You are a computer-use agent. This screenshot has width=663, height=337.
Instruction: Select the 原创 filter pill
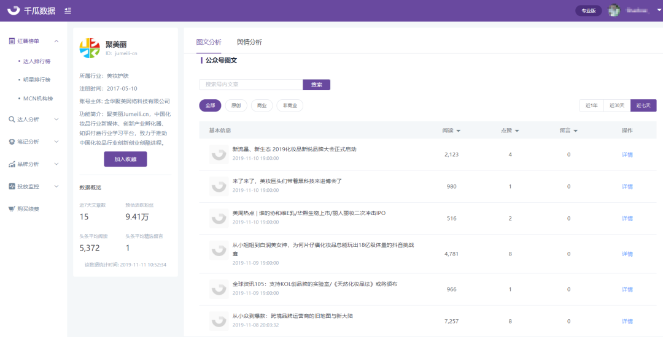[x=236, y=105]
